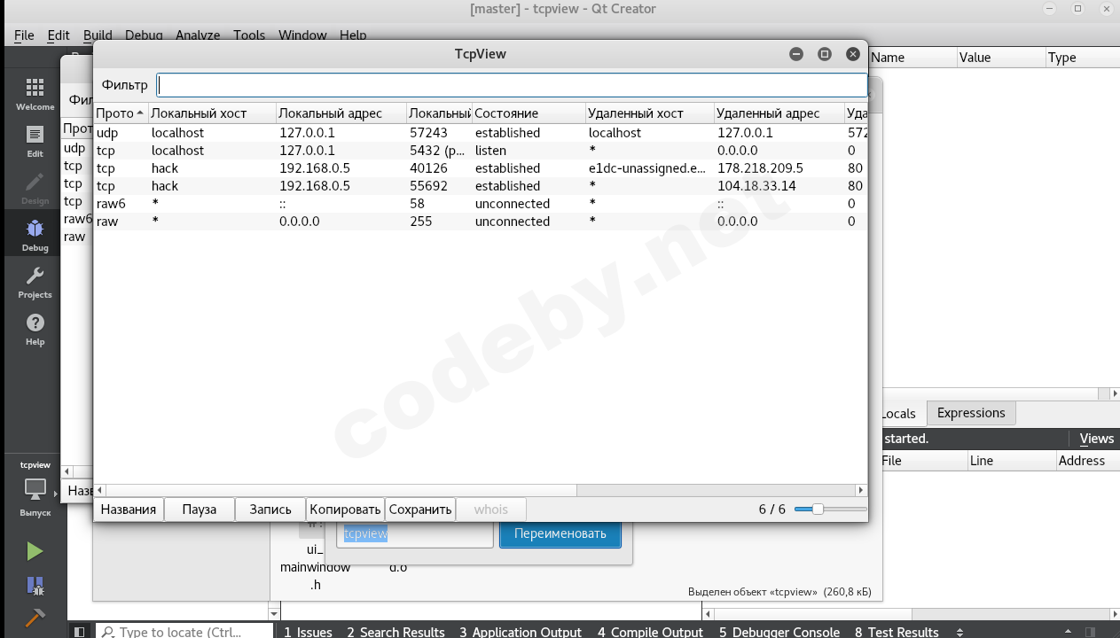Image resolution: width=1120 pixels, height=638 pixels.
Task: Open the Welcome mode in sidebar
Action: (35, 94)
